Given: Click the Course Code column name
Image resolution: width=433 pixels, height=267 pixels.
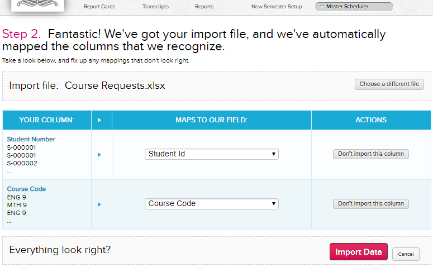Looking at the screenshot, I should click(26, 189).
